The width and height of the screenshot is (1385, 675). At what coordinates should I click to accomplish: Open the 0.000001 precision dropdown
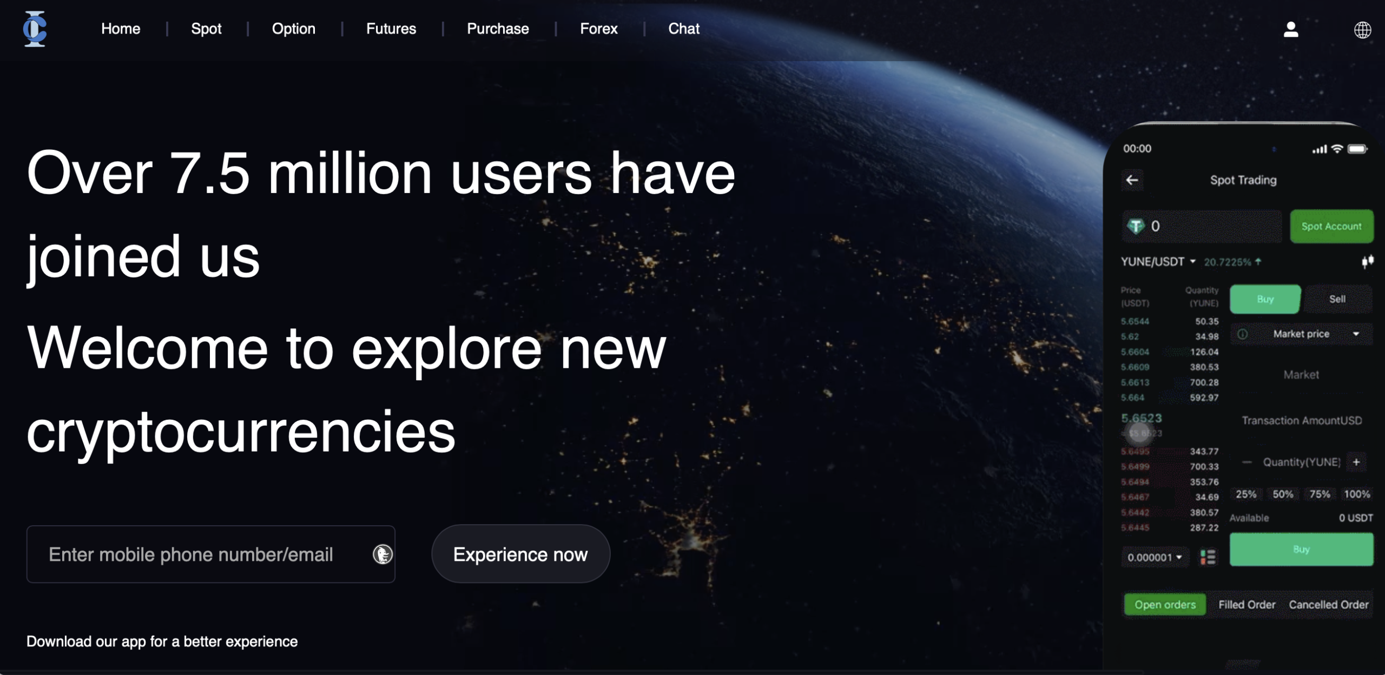coord(1155,557)
